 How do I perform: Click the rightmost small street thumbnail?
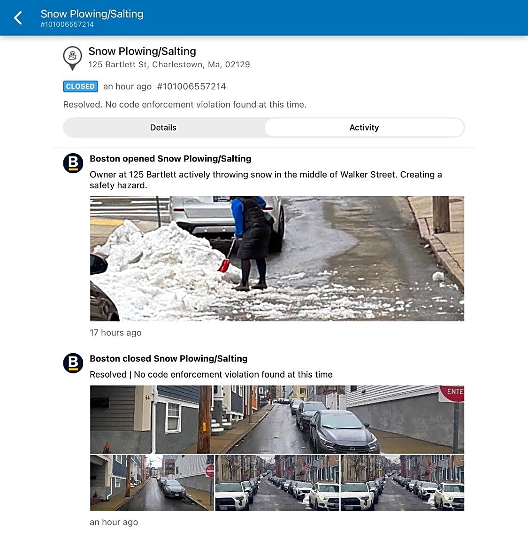pyautogui.click(x=402, y=483)
